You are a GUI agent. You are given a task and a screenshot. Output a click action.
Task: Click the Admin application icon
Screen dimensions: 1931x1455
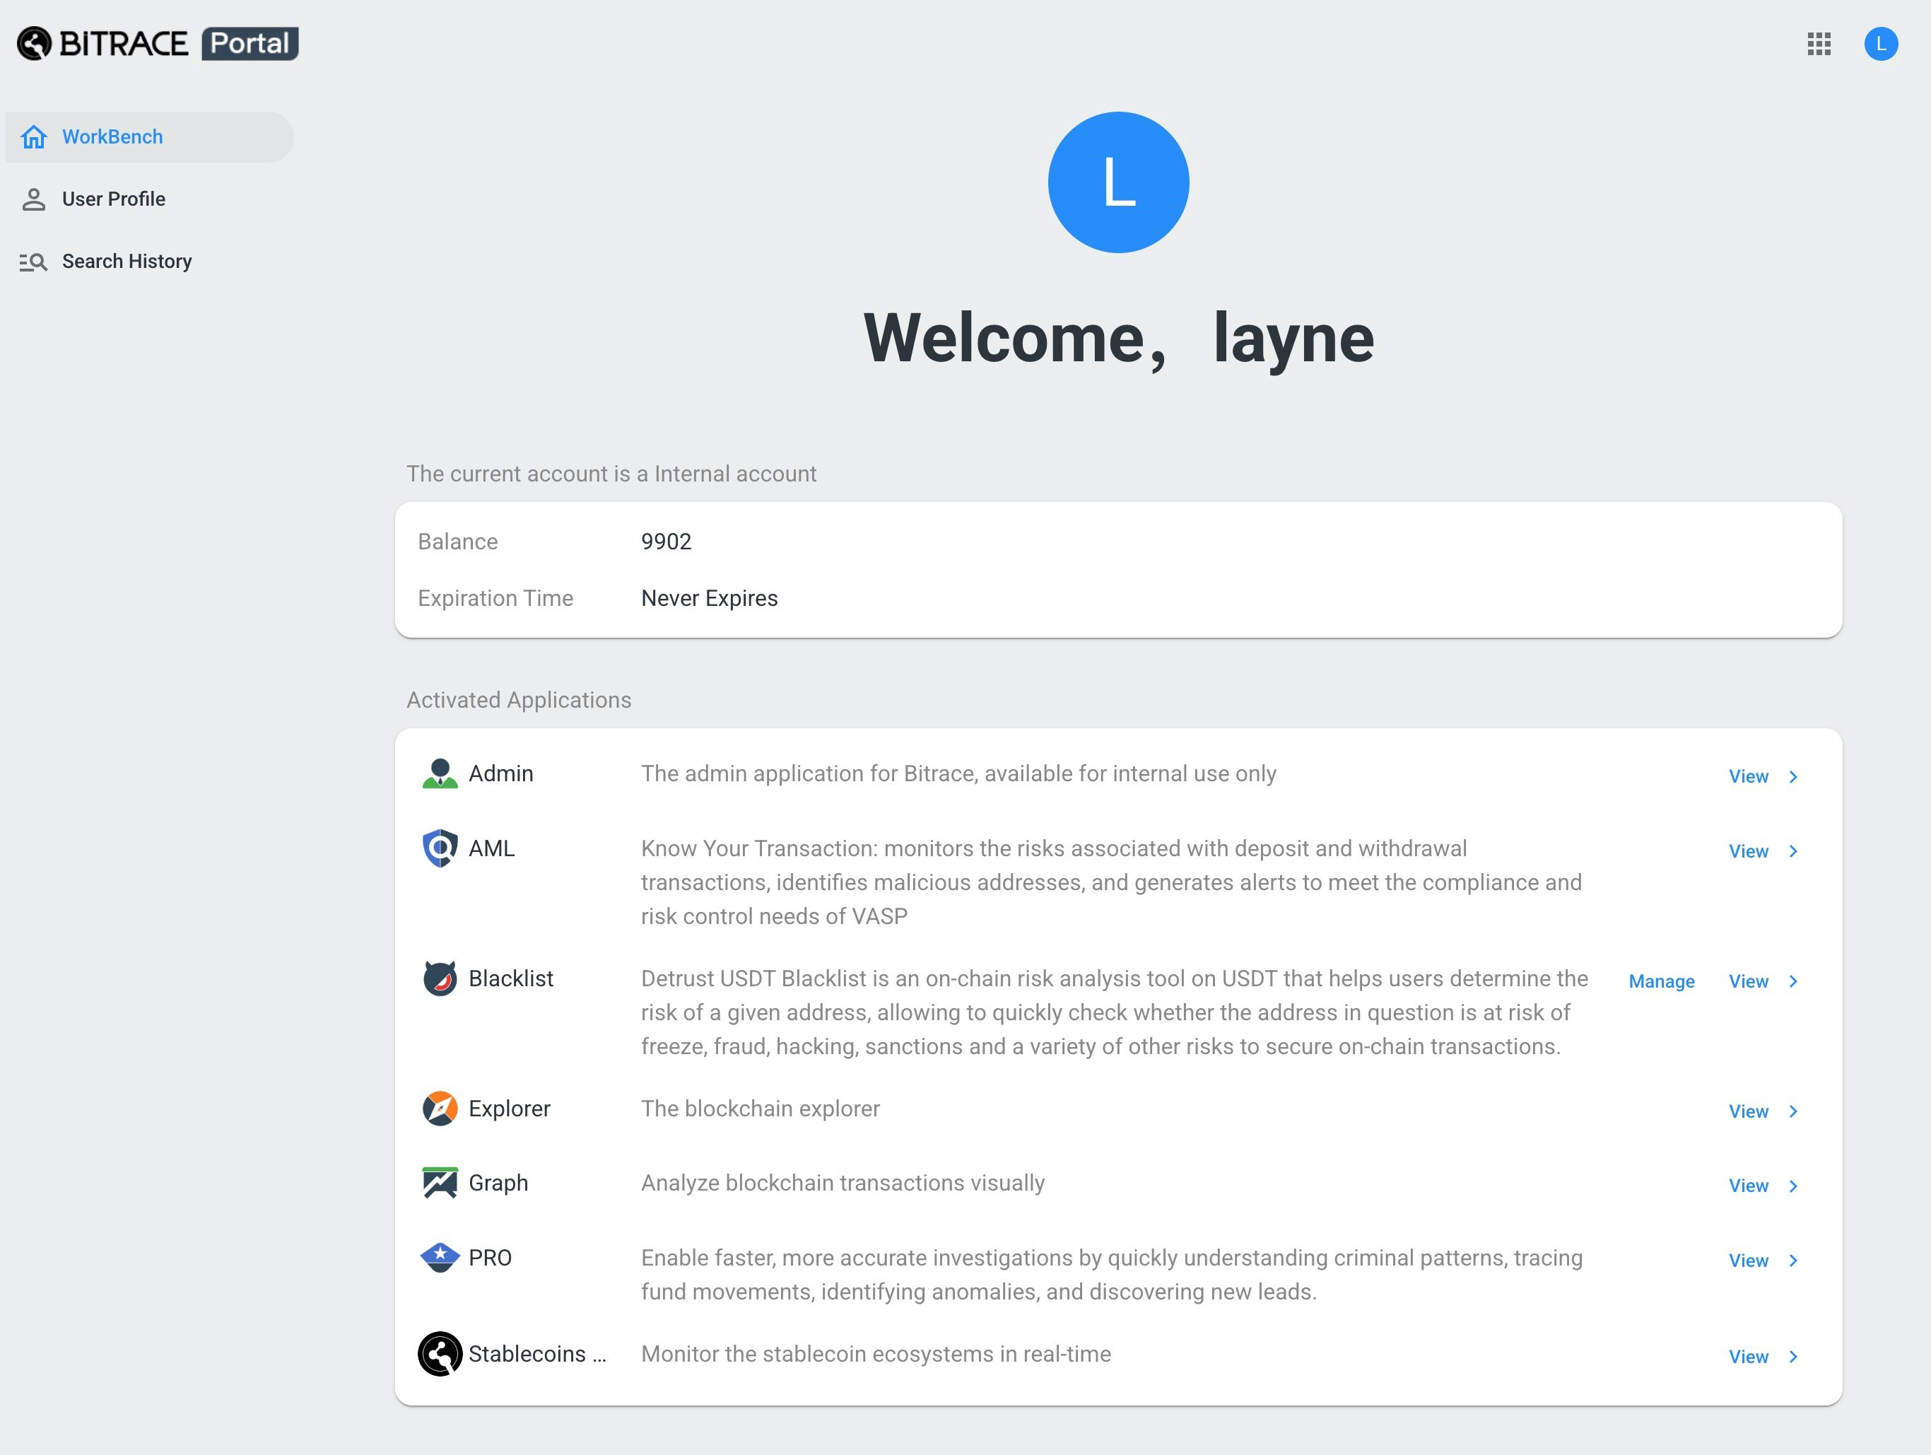click(440, 773)
